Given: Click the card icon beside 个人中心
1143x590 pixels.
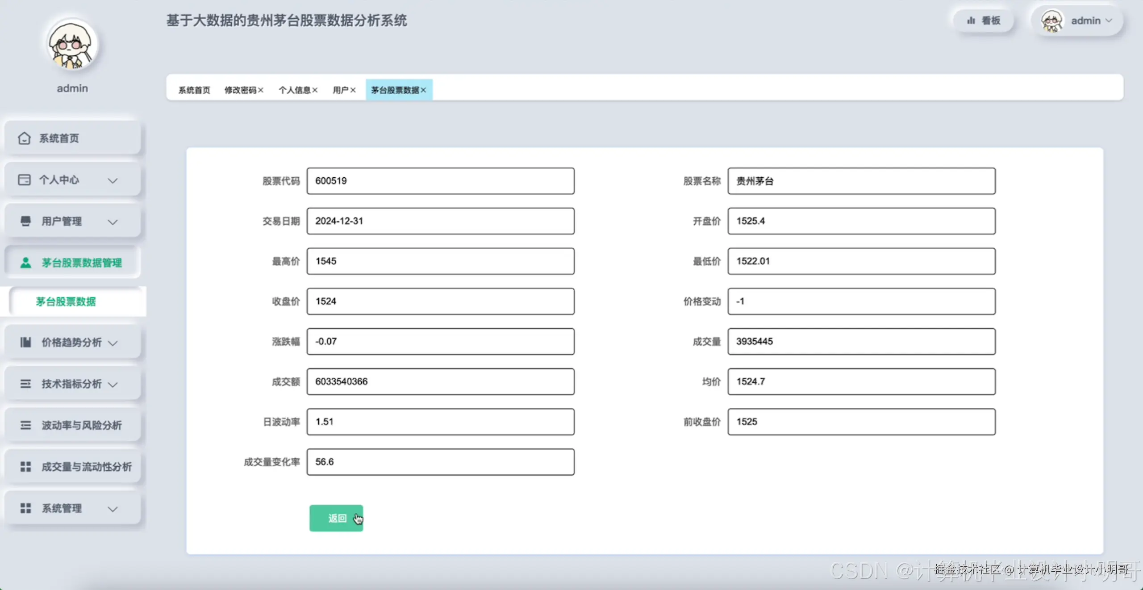Looking at the screenshot, I should click(x=24, y=180).
